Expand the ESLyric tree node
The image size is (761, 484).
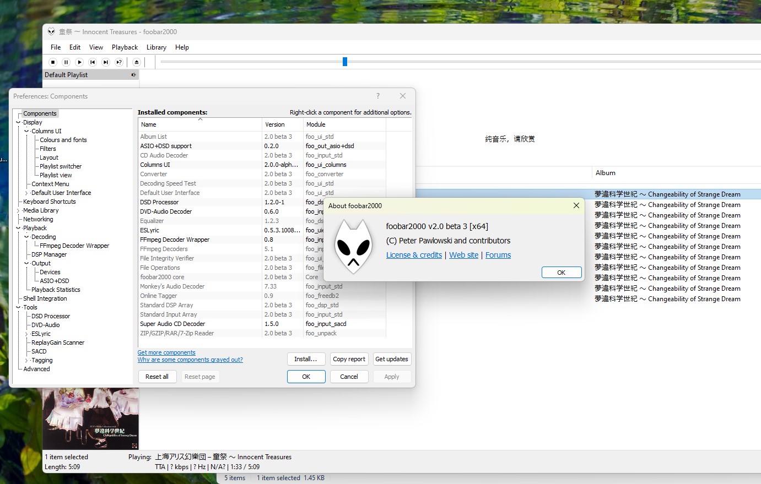pyautogui.click(x=26, y=334)
